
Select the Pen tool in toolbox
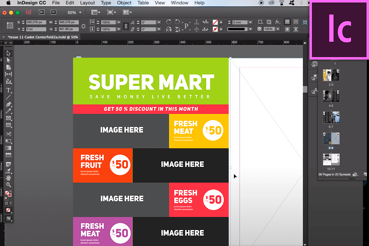(8, 104)
